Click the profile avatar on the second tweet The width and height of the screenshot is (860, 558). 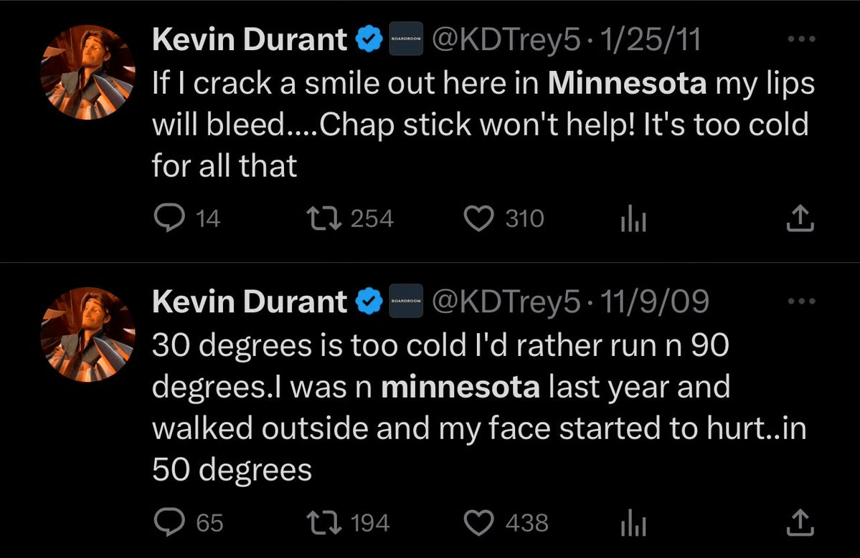pyautogui.click(x=88, y=335)
